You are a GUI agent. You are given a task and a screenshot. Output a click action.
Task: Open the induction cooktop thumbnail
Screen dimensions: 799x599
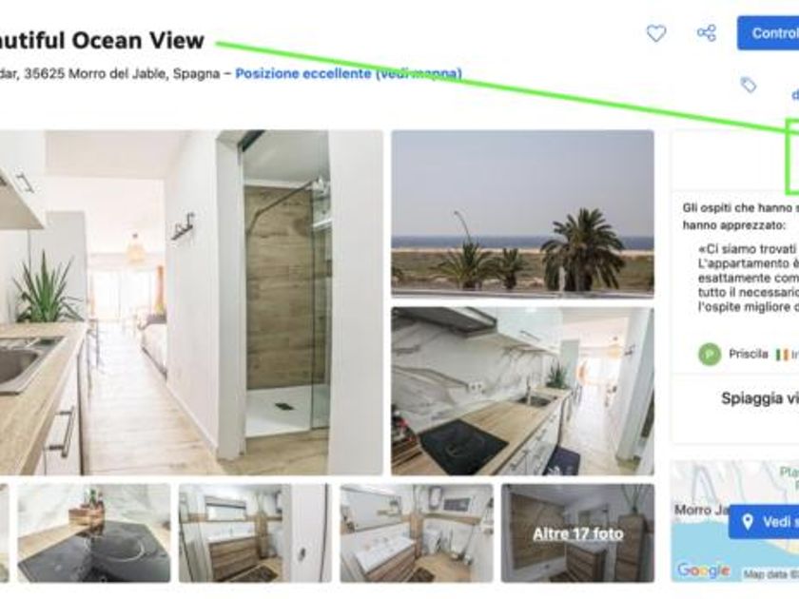click(94, 532)
